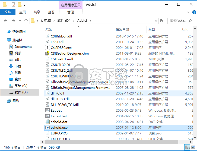Click the EURO.PRO file icon
The height and width of the screenshot is (151, 197).
(x=47, y=133)
